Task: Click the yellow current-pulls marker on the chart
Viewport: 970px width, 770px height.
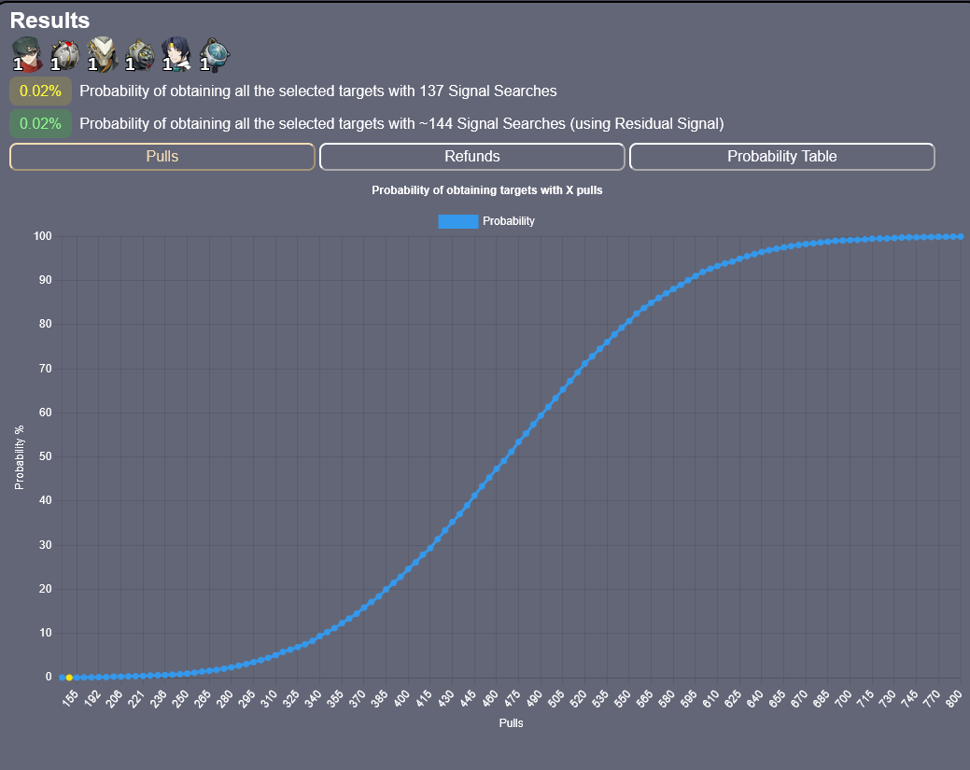Action: tap(69, 678)
